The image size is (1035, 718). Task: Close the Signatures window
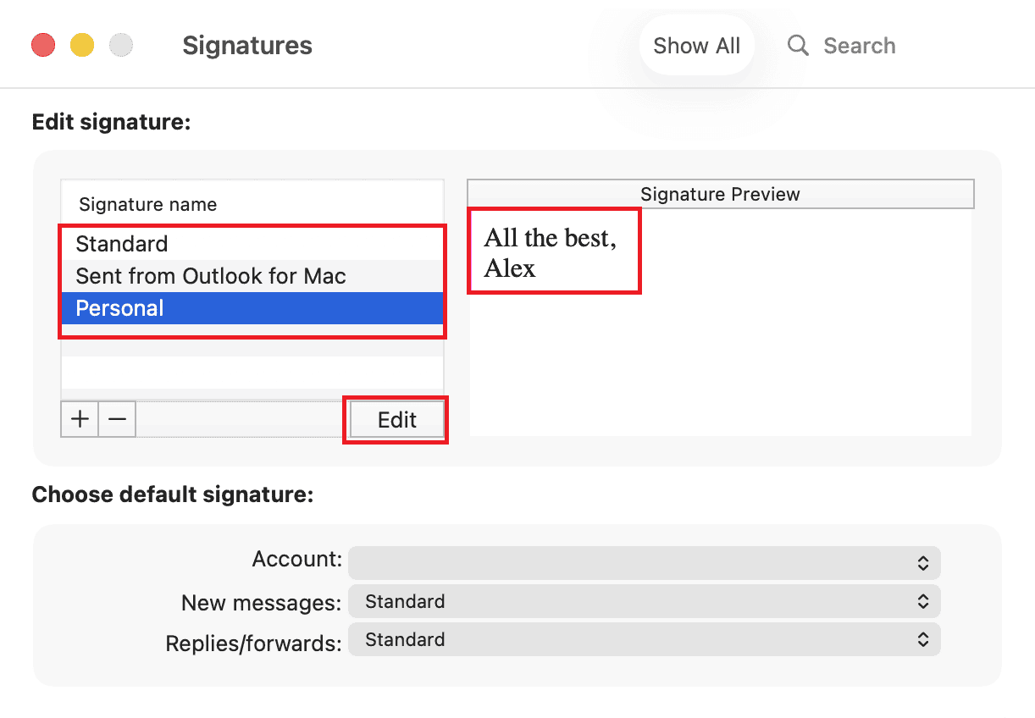(x=43, y=45)
